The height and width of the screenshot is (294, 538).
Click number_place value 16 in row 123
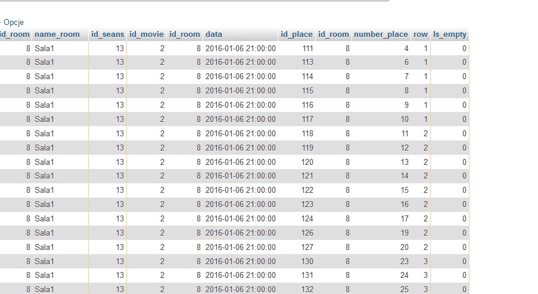point(405,205)
